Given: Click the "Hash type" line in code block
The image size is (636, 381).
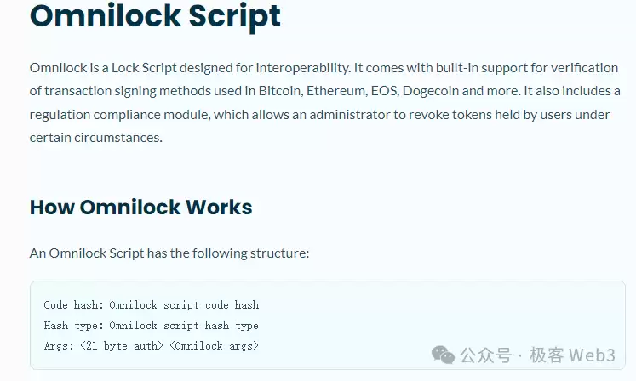Looking at the screenshot, I should (x=151, y=325).
